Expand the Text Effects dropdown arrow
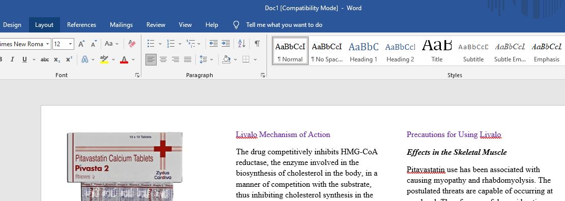 coord(93,60)
